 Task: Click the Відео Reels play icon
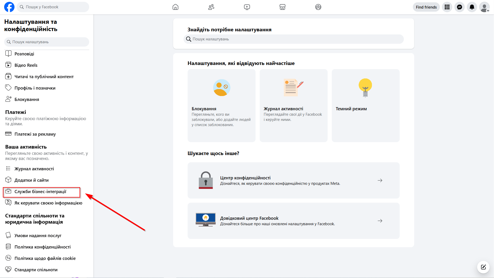8,65
